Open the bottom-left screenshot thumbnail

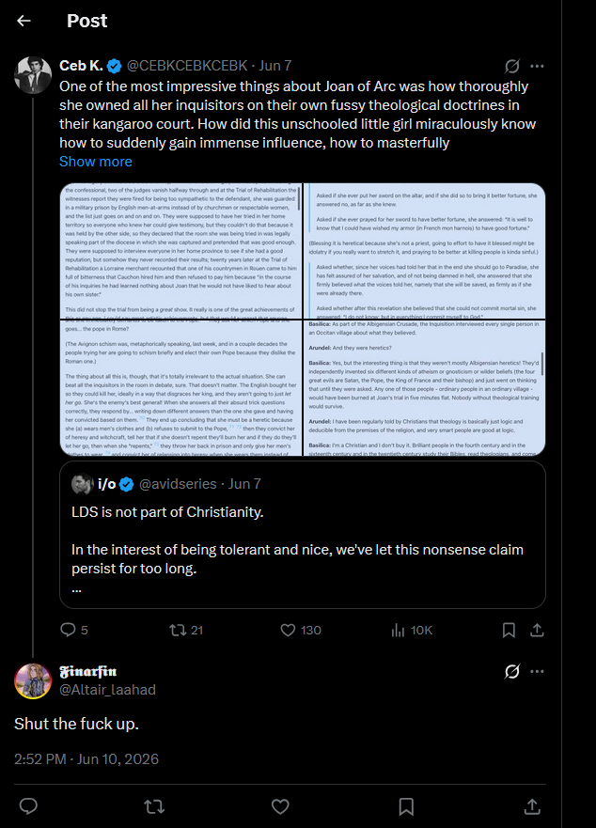point(180,387)
